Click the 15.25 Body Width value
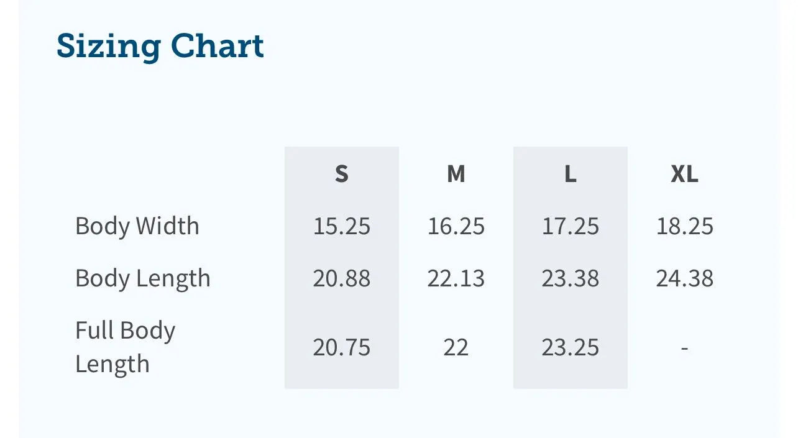The height and width of the screenshot is (438, 798). pos(341,226)
